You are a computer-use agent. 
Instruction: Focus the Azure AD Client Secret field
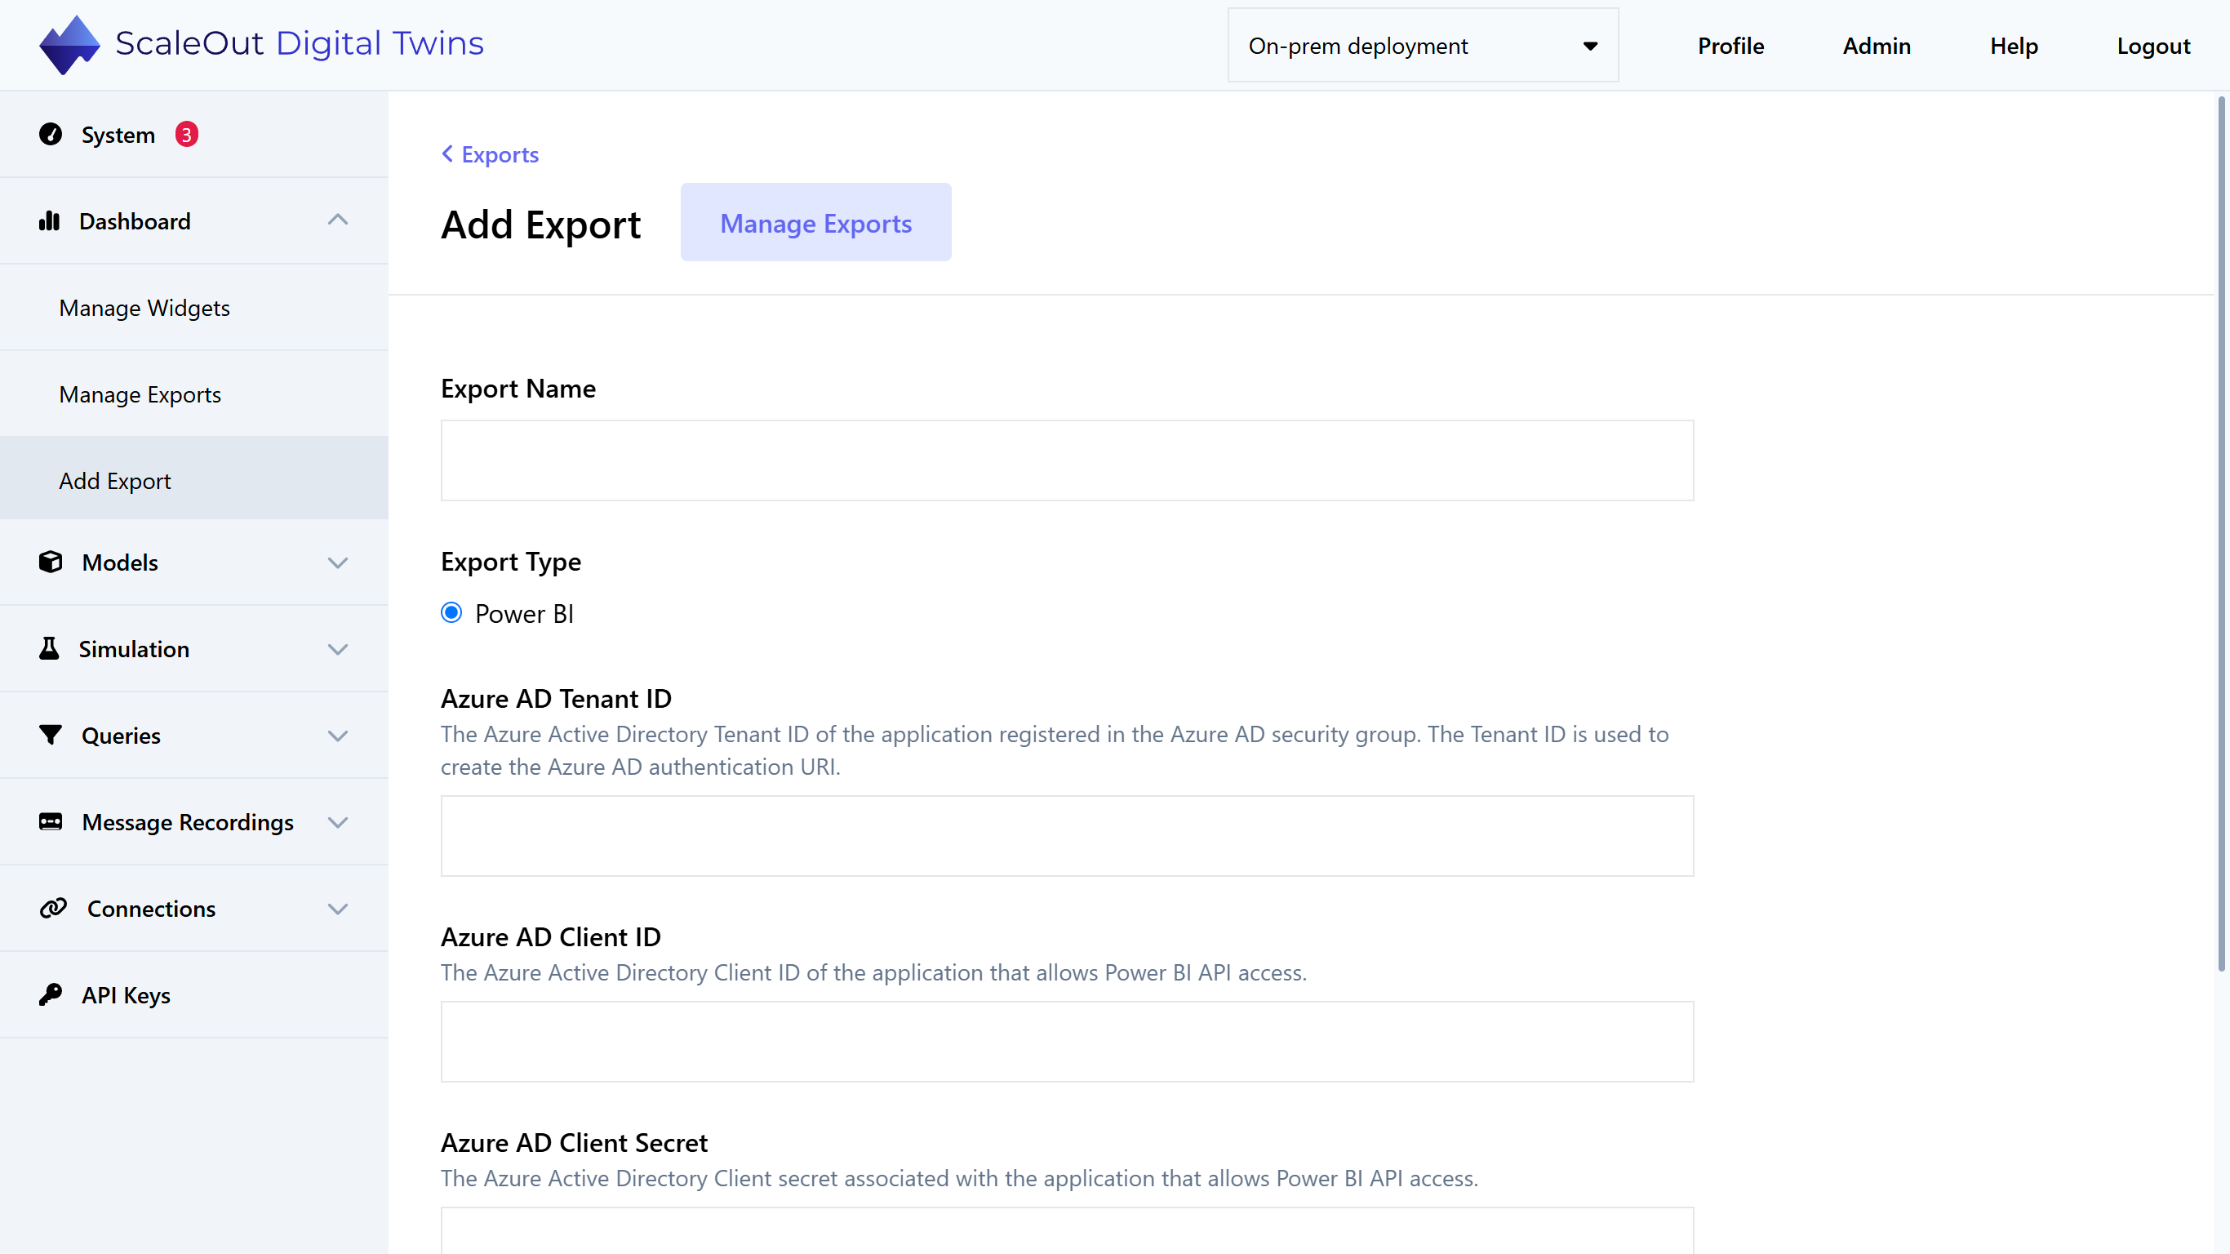(1067, 1230)
